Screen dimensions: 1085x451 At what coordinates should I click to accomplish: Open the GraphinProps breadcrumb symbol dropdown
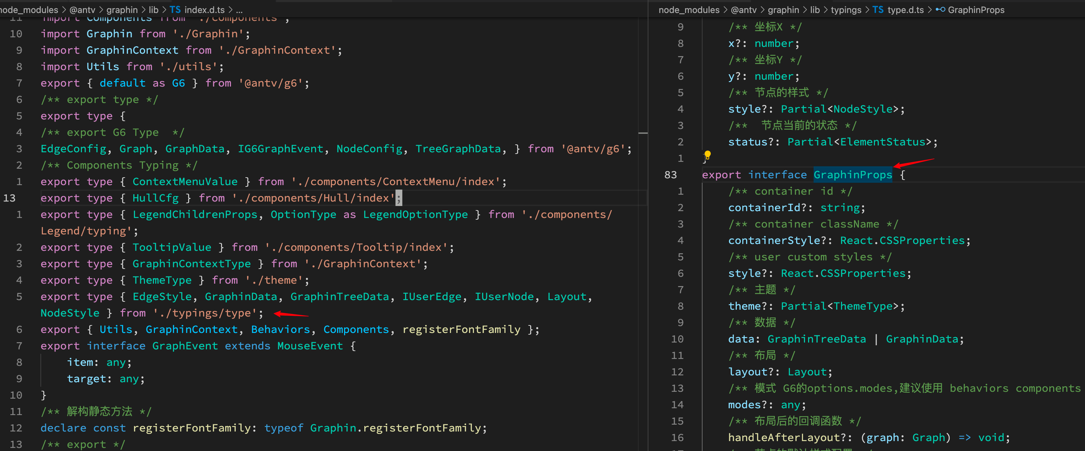coord(976,10)
